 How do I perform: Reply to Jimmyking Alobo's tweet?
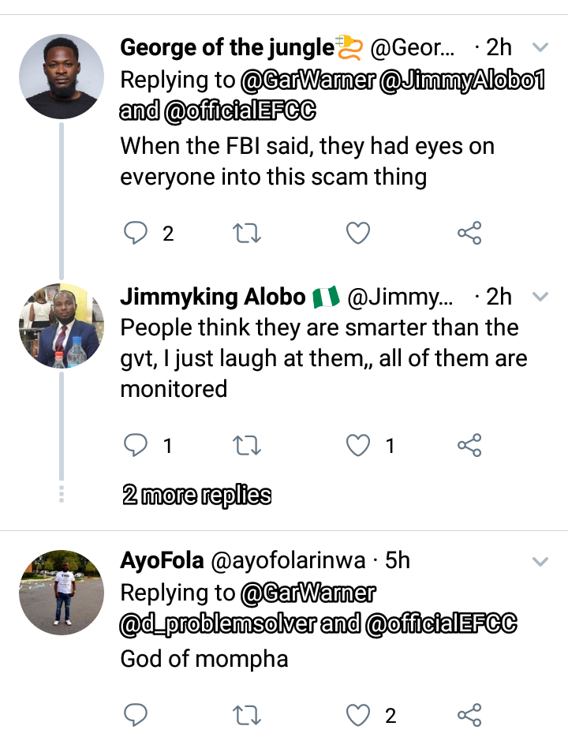[x=137, y=446]
